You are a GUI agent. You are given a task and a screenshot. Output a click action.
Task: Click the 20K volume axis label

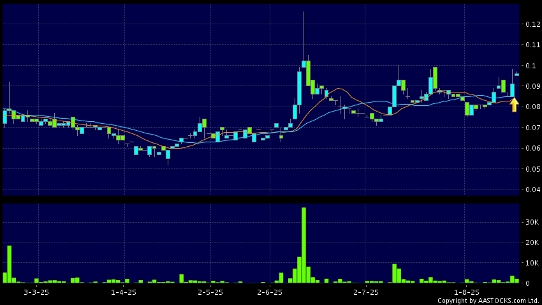[532, 242]
